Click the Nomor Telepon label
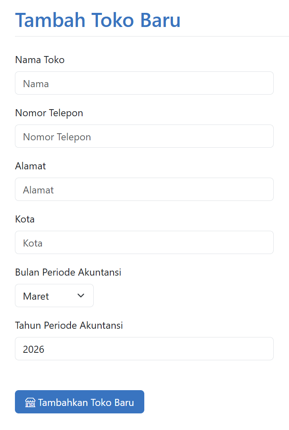This screenshot has width=289, height=430. click(x=49, y=113)
